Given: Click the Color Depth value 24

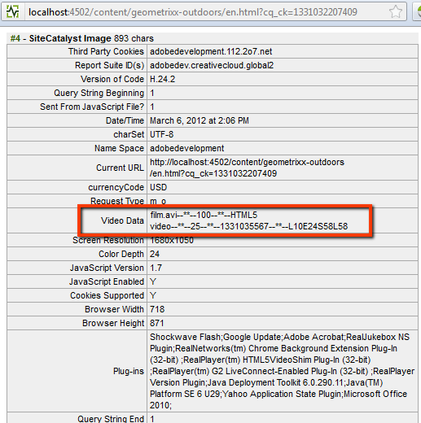Looking at the screenshot, I should pyautogui.click(x=155, y=254).
